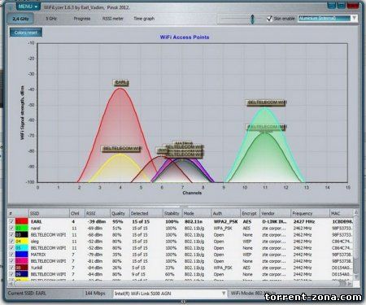Click the table's vertical scrollbar
The height and width of the screenshot is (305, 366).
click(356, 246)
